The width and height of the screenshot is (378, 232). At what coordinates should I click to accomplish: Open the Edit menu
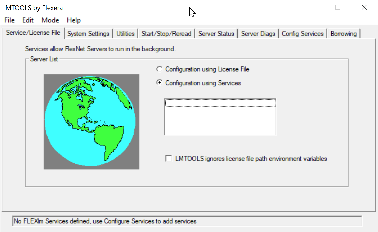coord(28,20)
